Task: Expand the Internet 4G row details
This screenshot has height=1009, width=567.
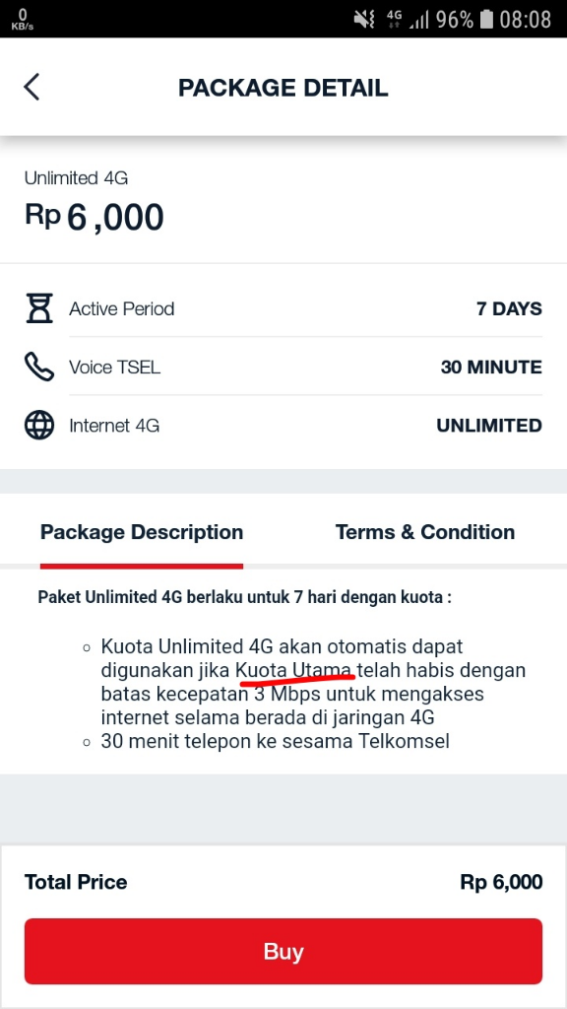Action: pos(283,426)
